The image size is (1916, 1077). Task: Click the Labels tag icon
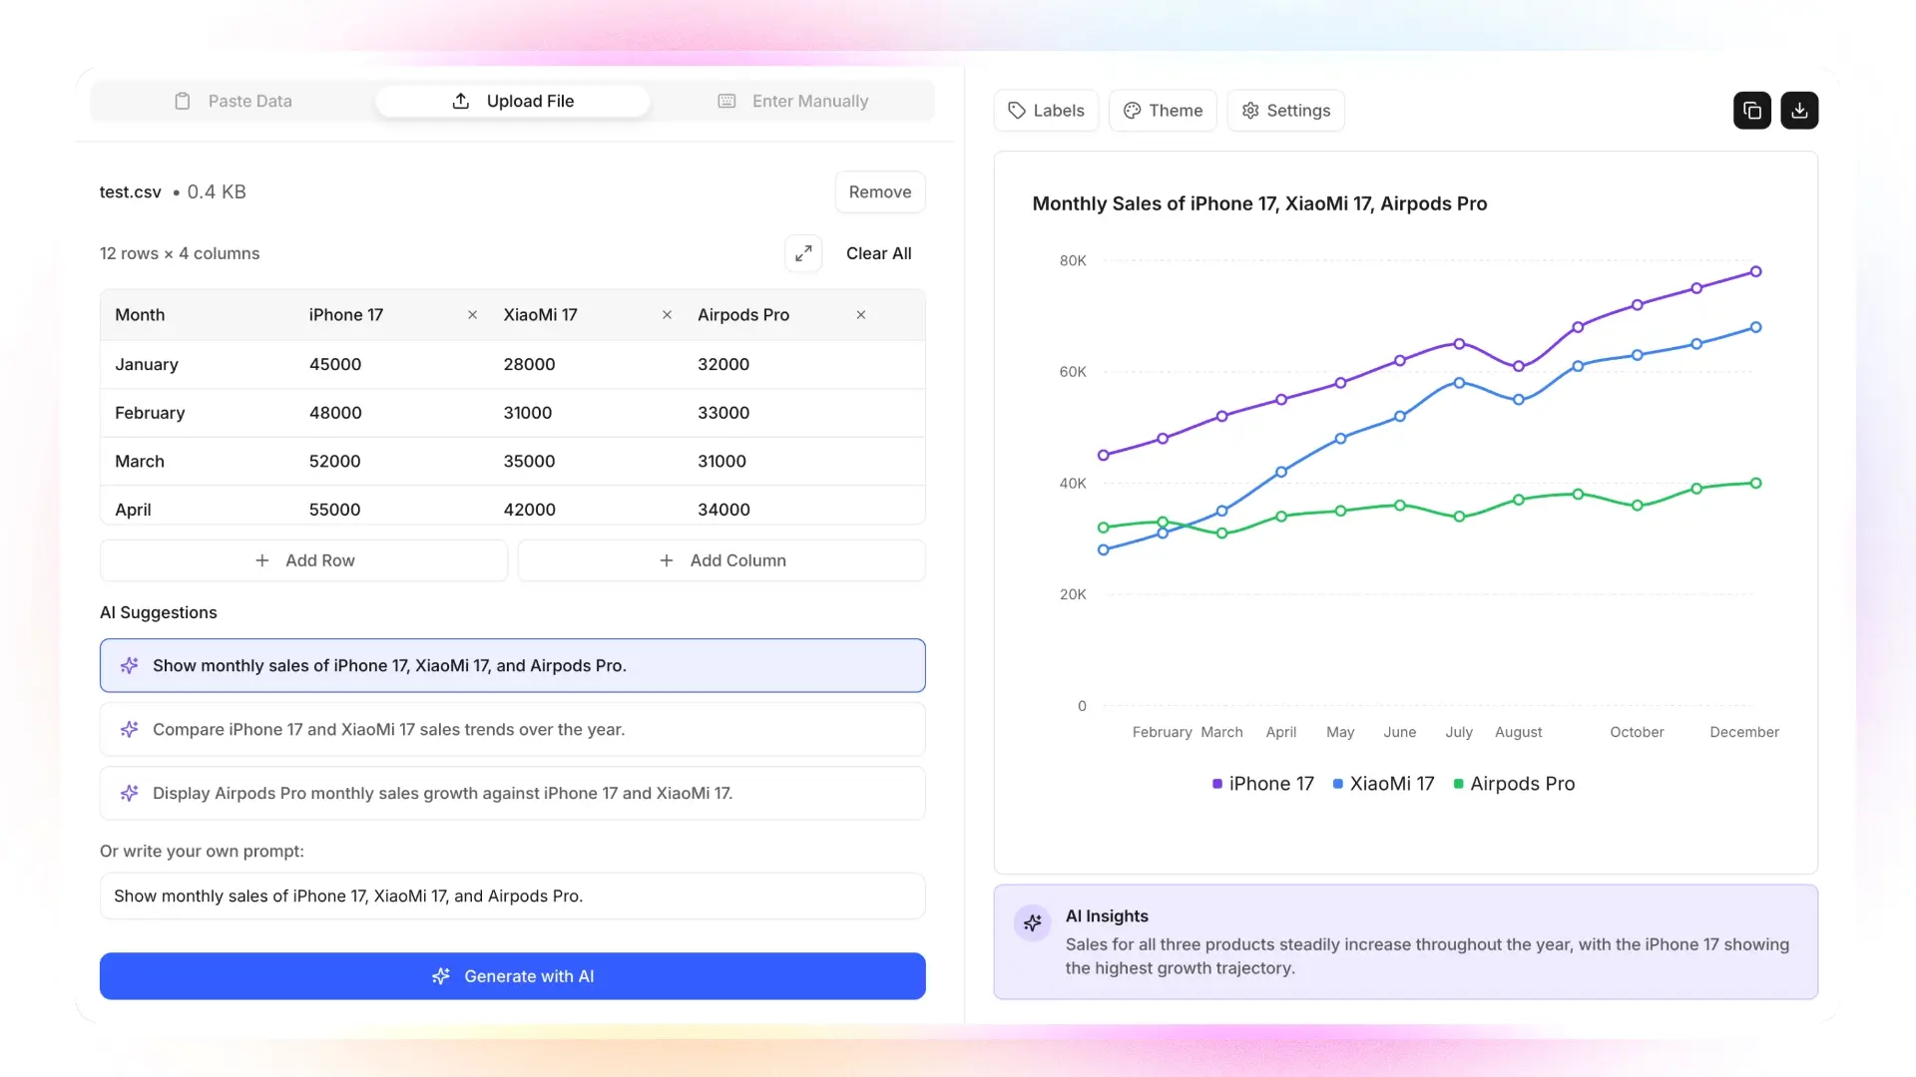[1017, 110]
